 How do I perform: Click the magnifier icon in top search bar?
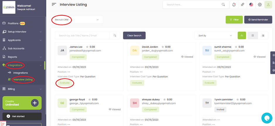tap(223, 5)
